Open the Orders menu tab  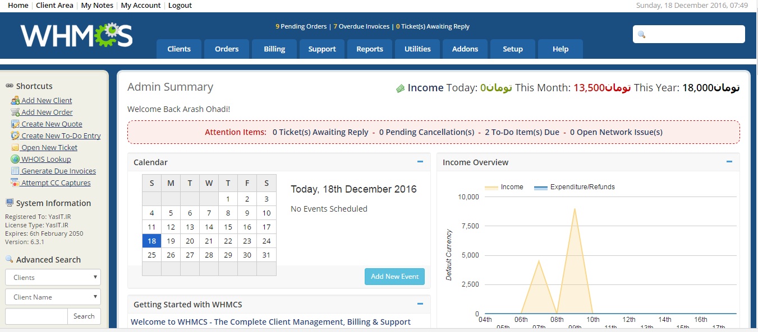(x=227, y=49)
